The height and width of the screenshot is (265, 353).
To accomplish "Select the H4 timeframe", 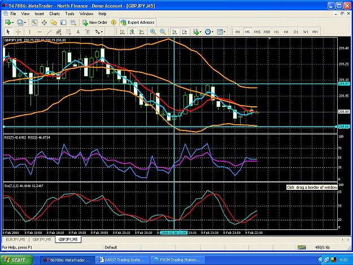I will pos(286,32).
